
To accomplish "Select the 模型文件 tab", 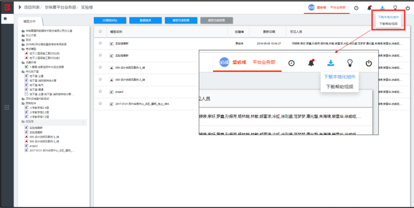I will click(29, 21).
